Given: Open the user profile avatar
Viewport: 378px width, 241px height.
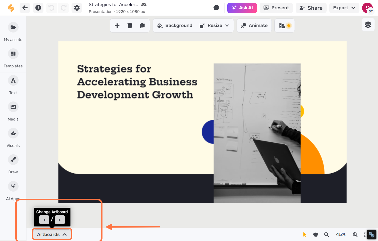Looking at the screenshot, I should (367, 8).
